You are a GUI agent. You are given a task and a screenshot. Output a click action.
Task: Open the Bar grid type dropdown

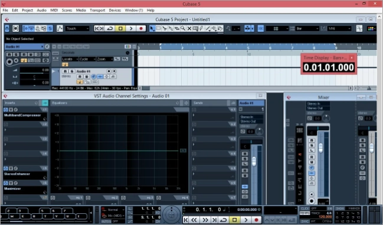[307, 28]
